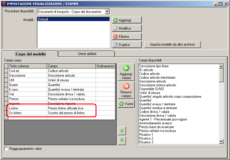Click the Duplica model button
Image resolution: width=230 pixels, height=160 pixels.
pyautogui.click(x=127, y=45)
